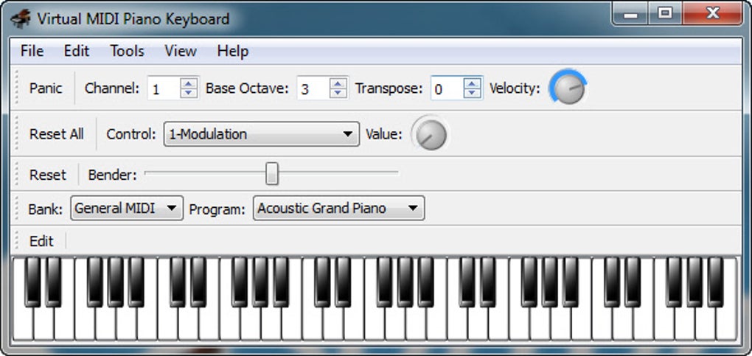Open the Edit menu in menu bar

pyautogui.click(x=76, y=51)
